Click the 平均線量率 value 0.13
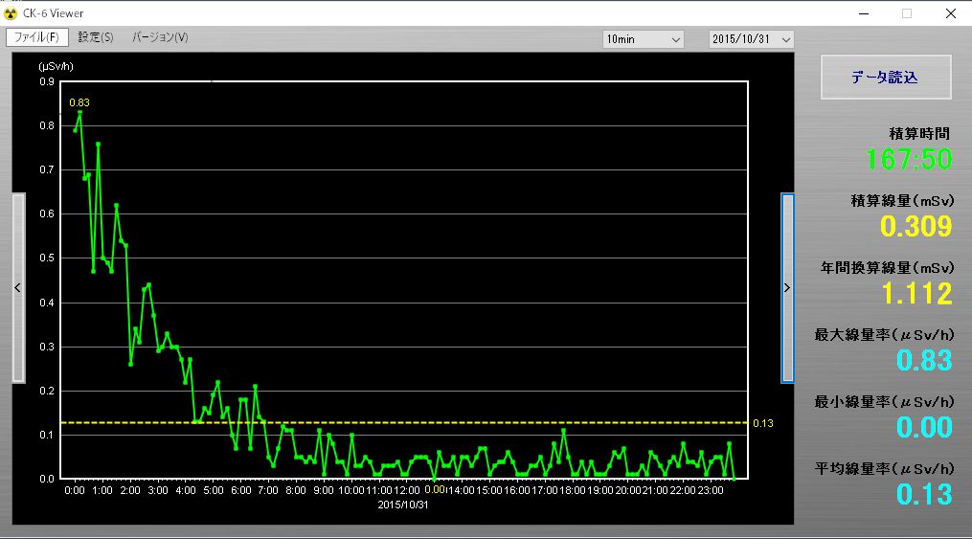Viewport: 972px width, 539px height. [924, 494]
